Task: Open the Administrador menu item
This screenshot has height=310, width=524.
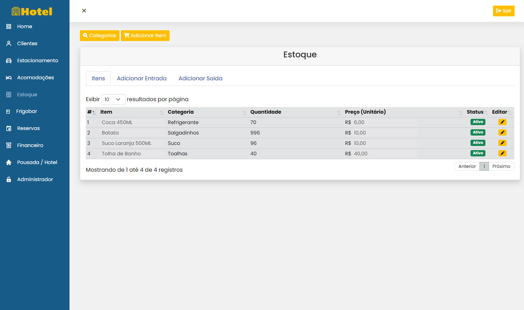Action: (35, 179)
